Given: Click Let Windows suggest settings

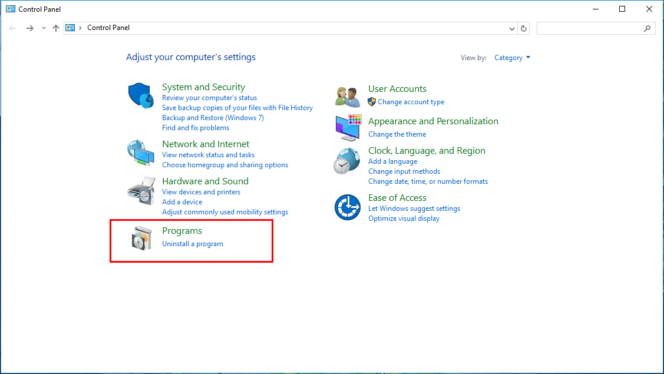Looking at the screenshot, I should [x=414, y=208].
